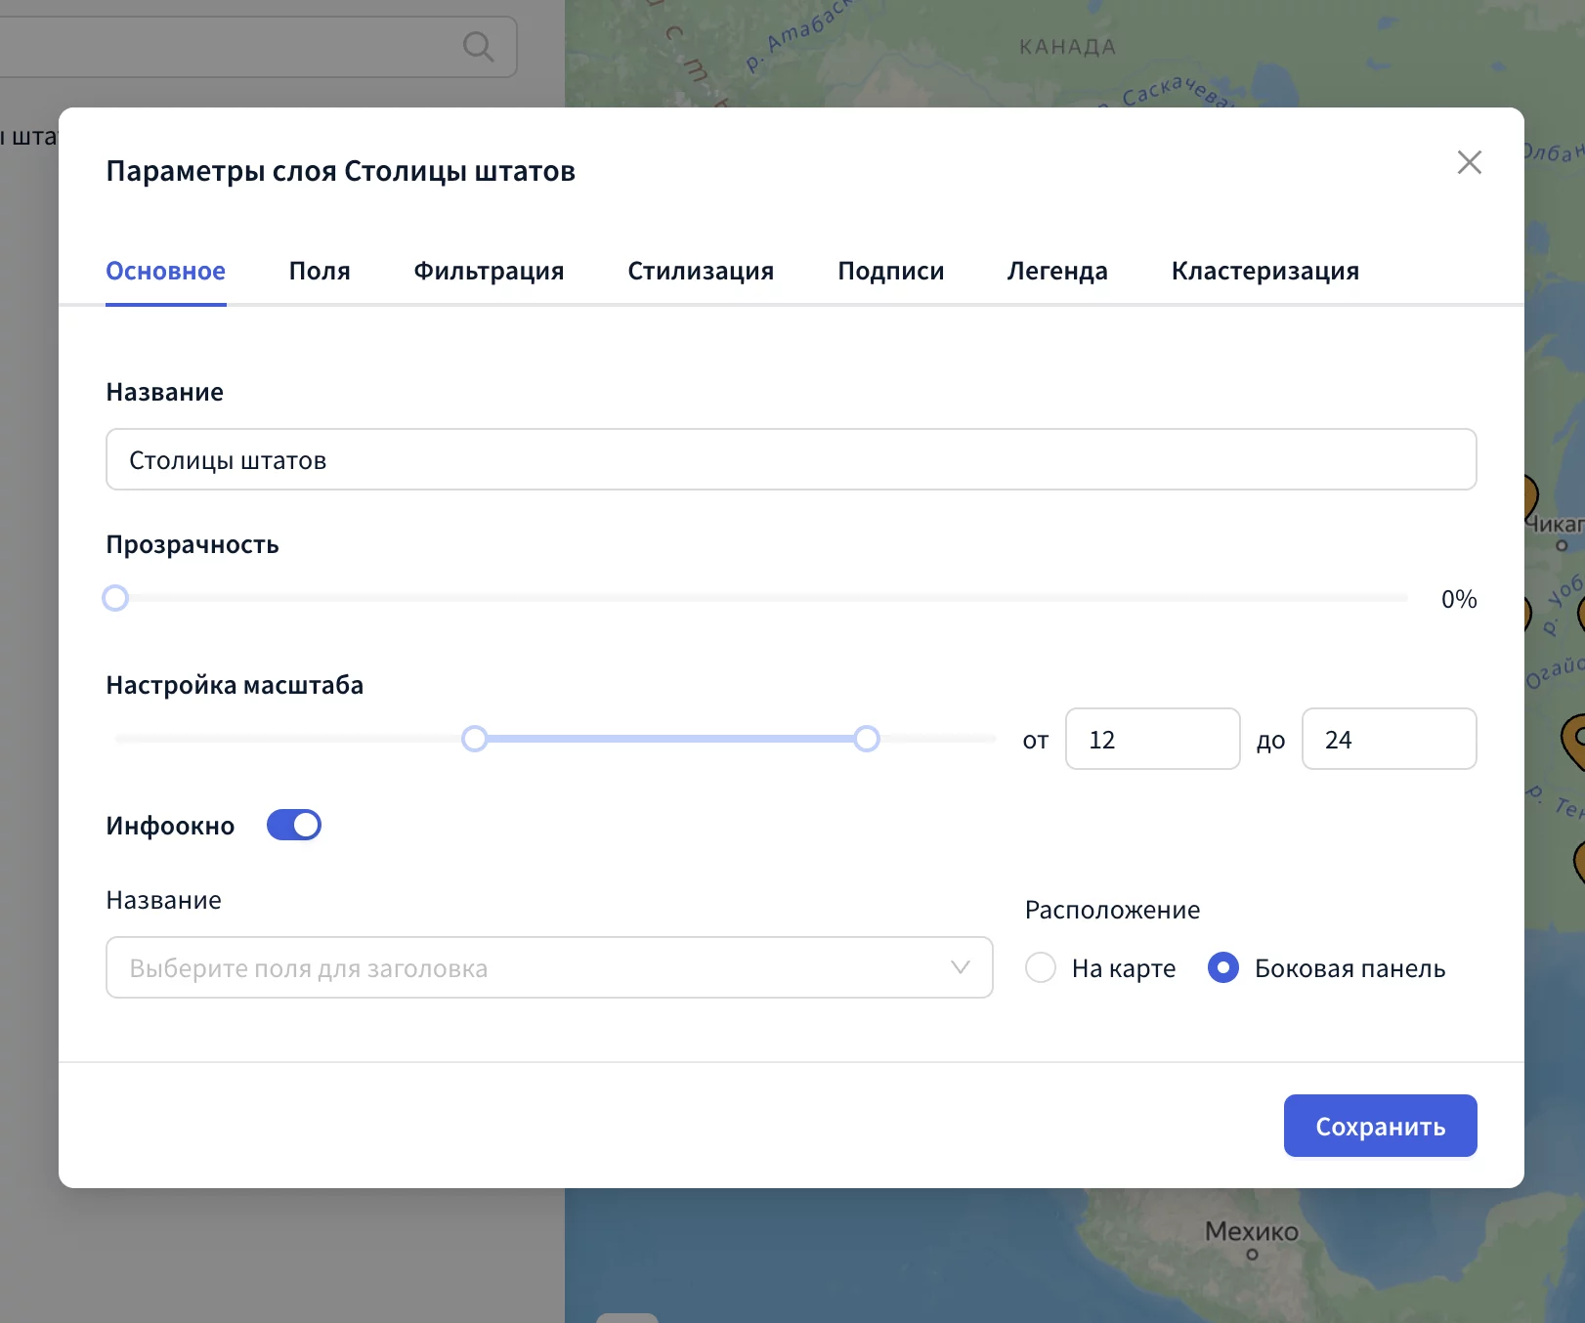The width and height of the screenshot is (1585, 1323).
Task: Click the scale slider minimum handle
Action: pos(475,739)
